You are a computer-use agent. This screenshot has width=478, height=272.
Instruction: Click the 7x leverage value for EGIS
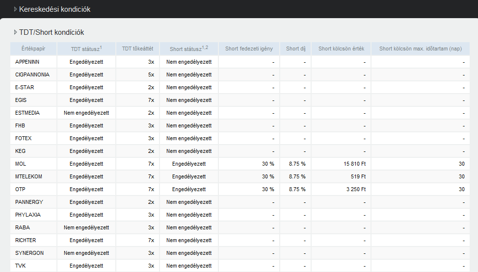point(151,100)
